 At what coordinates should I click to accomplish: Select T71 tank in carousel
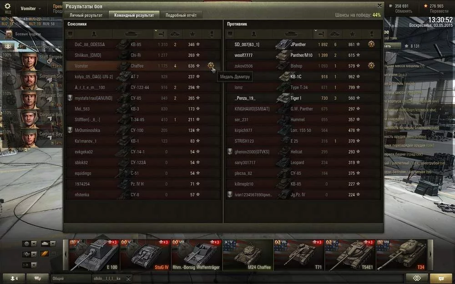pos(299,255)
